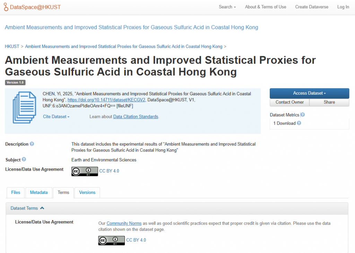This screenshot has height=253, width=355.
Task: Click the help icon beside Description
Action: point(32,144)
